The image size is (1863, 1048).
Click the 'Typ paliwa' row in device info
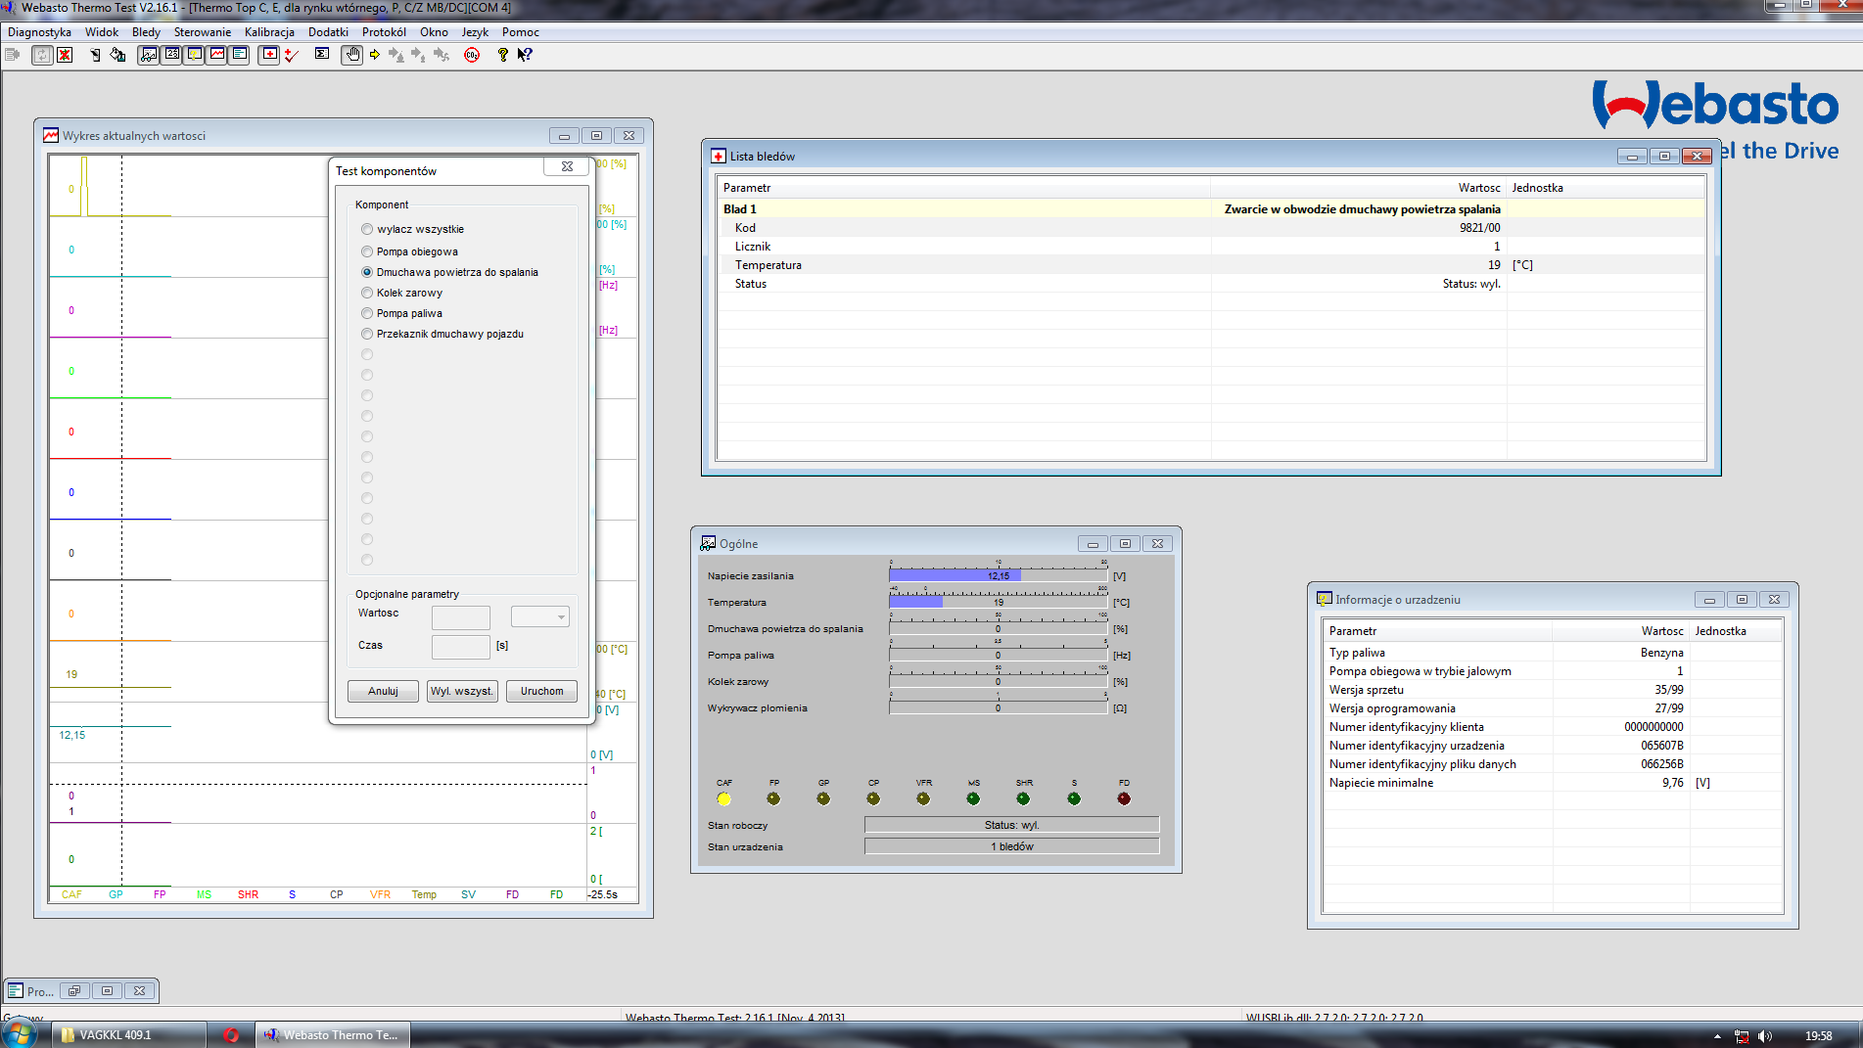[1553, 653]
